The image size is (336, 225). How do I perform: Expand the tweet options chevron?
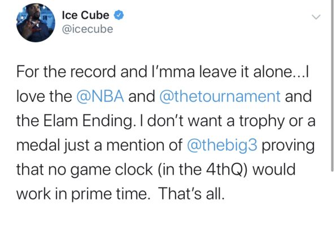coord(316,17)
